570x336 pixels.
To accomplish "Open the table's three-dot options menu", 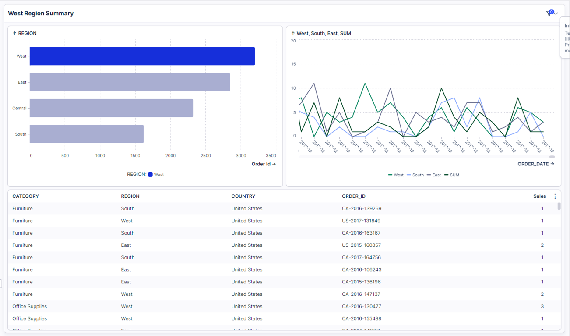I will 555,196.
